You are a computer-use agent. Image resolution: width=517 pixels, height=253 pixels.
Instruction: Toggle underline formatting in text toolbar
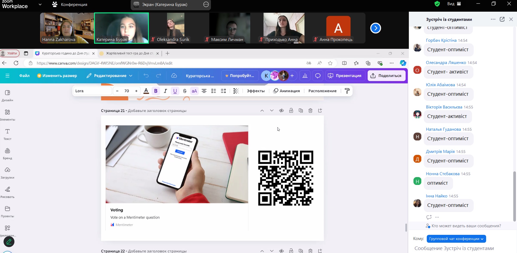pyautogui.click(x=175, y=91)
